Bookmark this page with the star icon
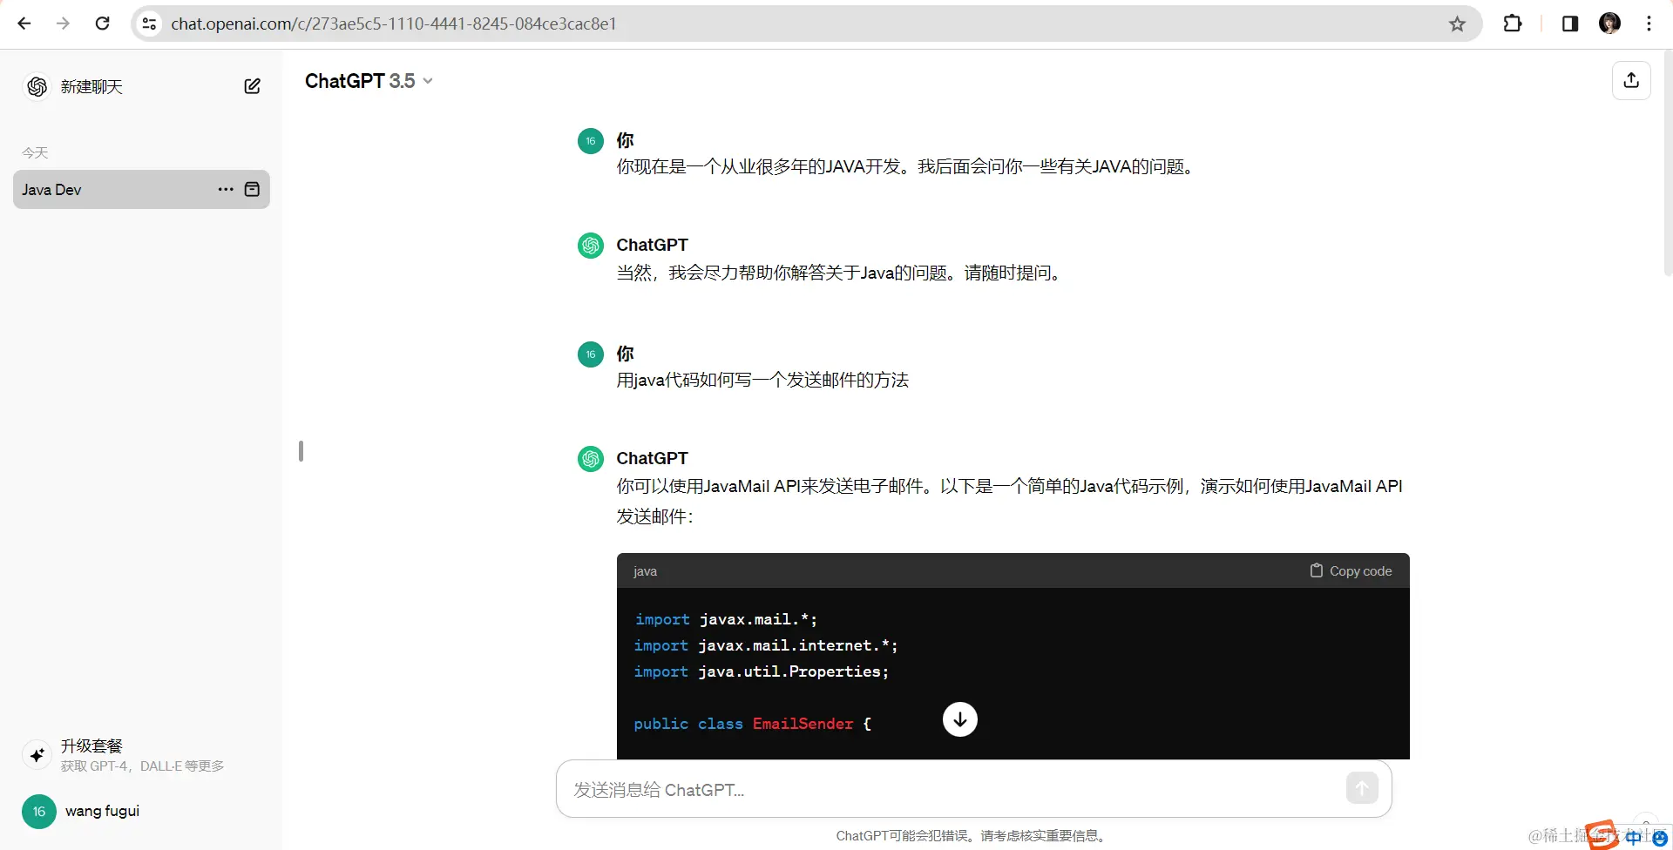 [1457, 24]
